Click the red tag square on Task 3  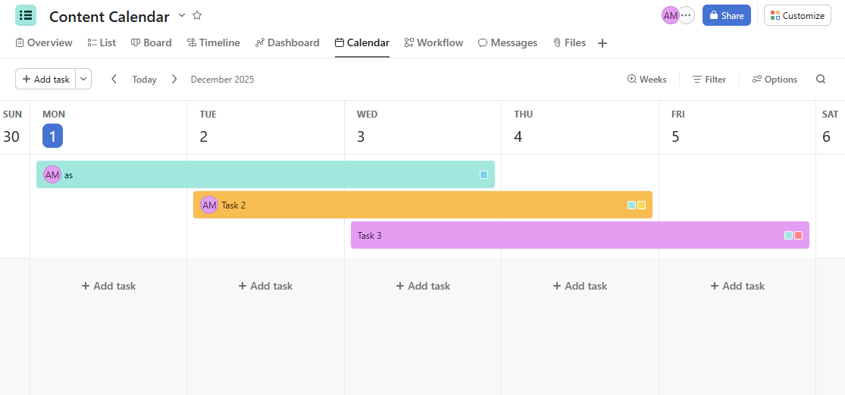click(x=799, y=236)
